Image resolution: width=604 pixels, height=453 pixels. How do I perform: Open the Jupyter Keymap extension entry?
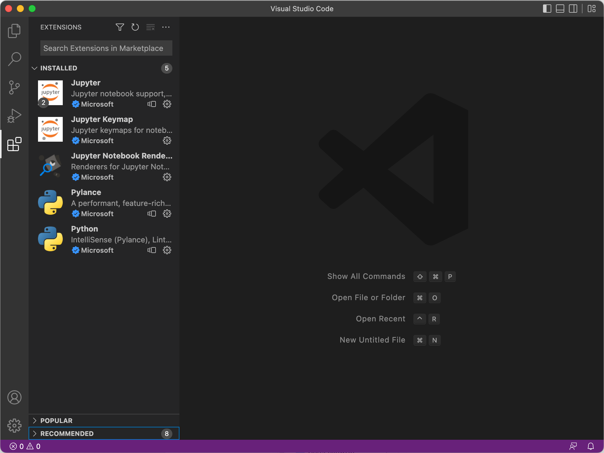pos(102,119)
